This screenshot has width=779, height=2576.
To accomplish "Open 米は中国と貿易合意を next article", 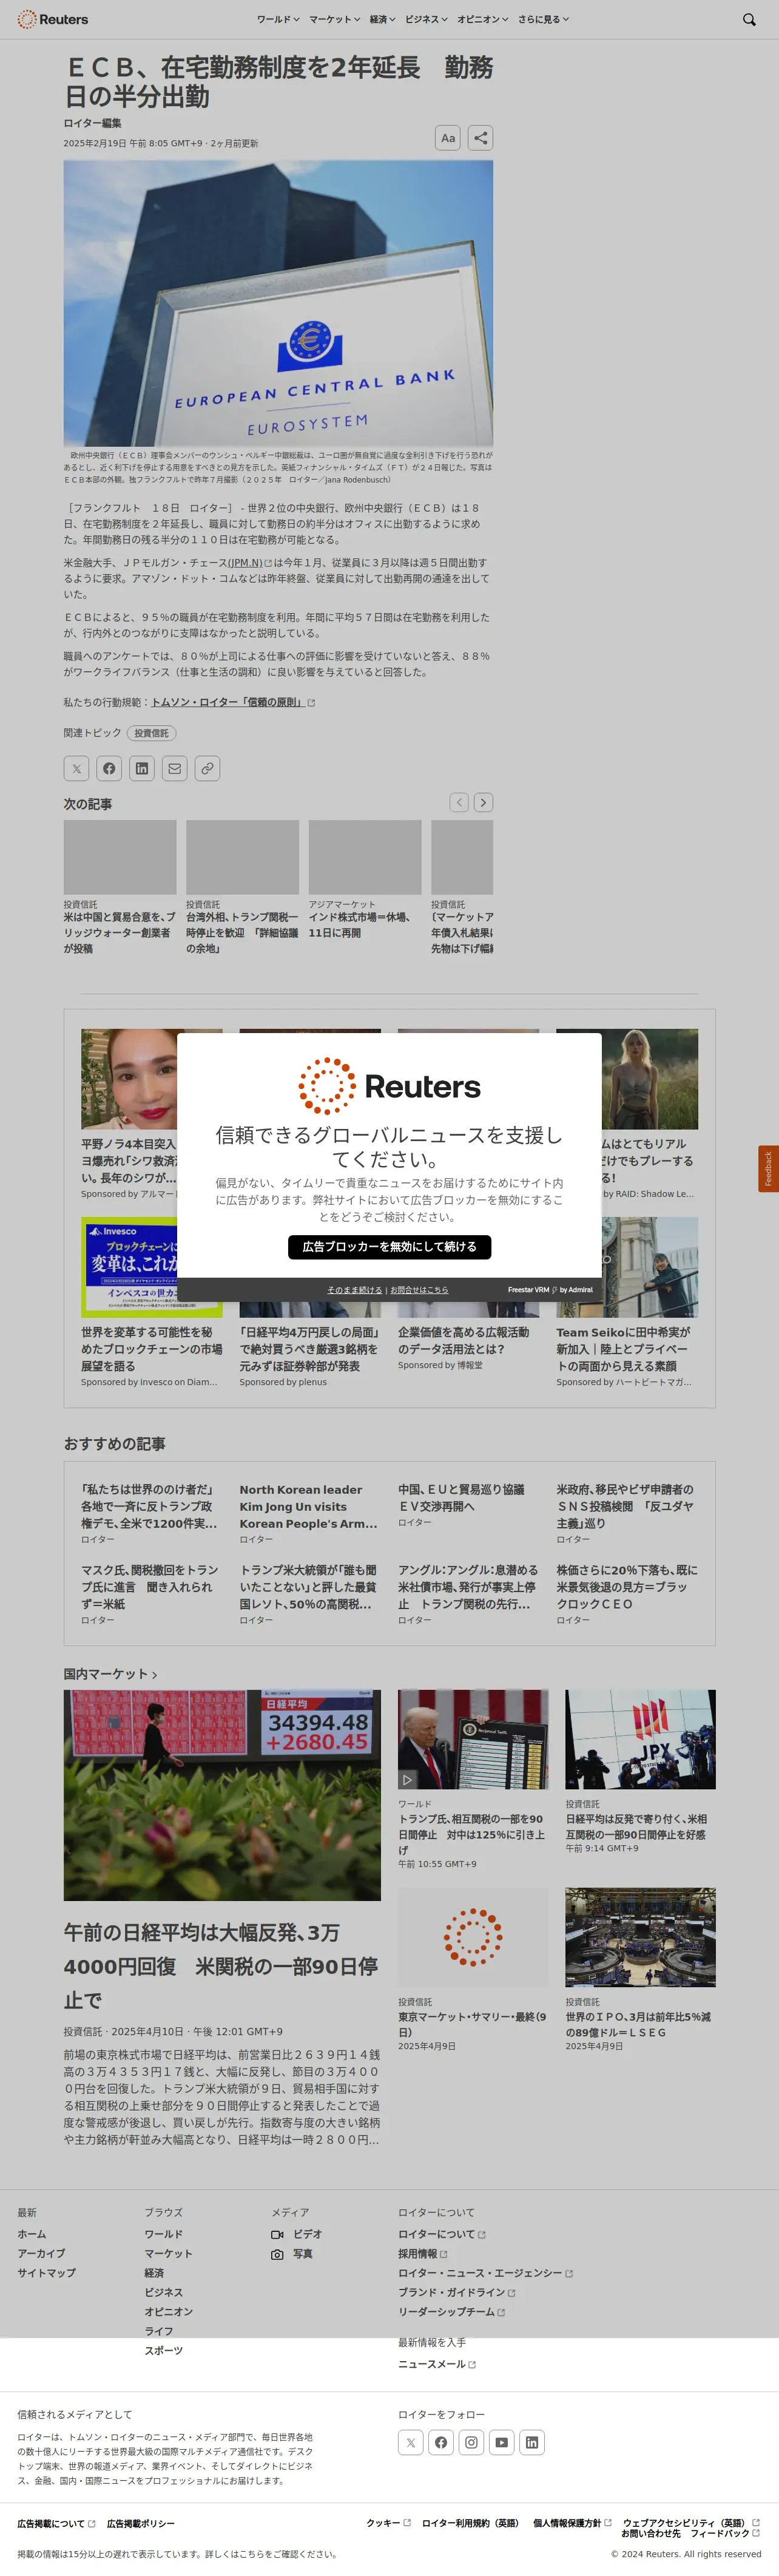I will pos(120,932).
